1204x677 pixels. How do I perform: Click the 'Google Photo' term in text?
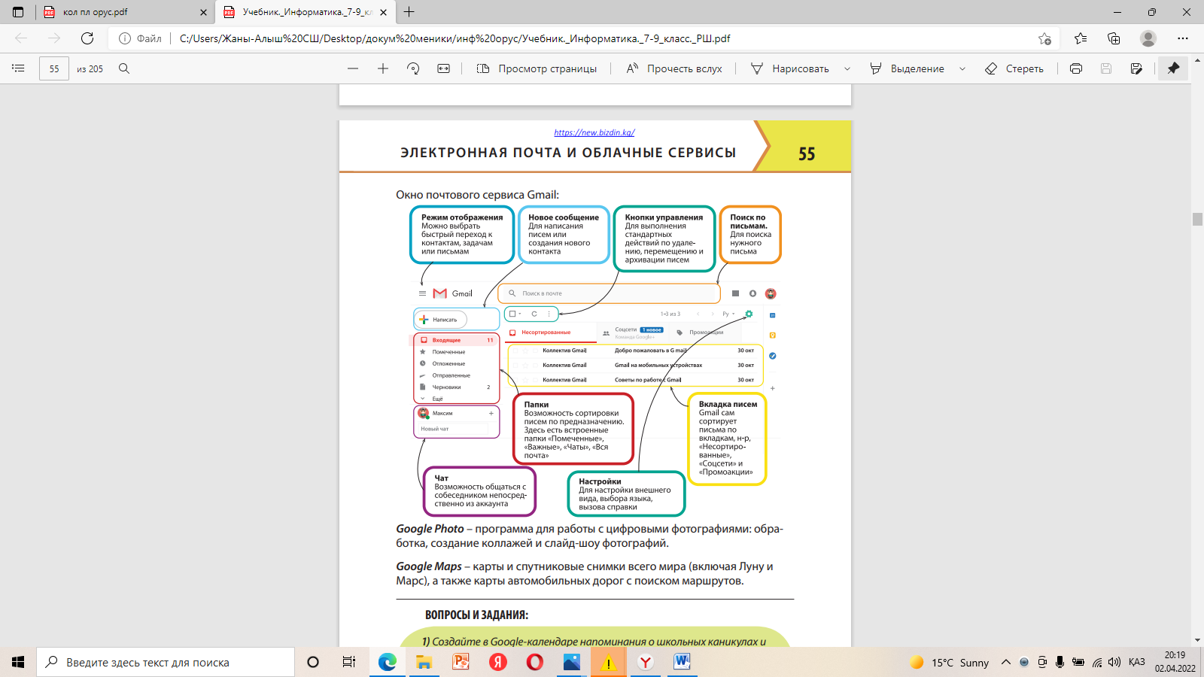(x=430, y=529)
